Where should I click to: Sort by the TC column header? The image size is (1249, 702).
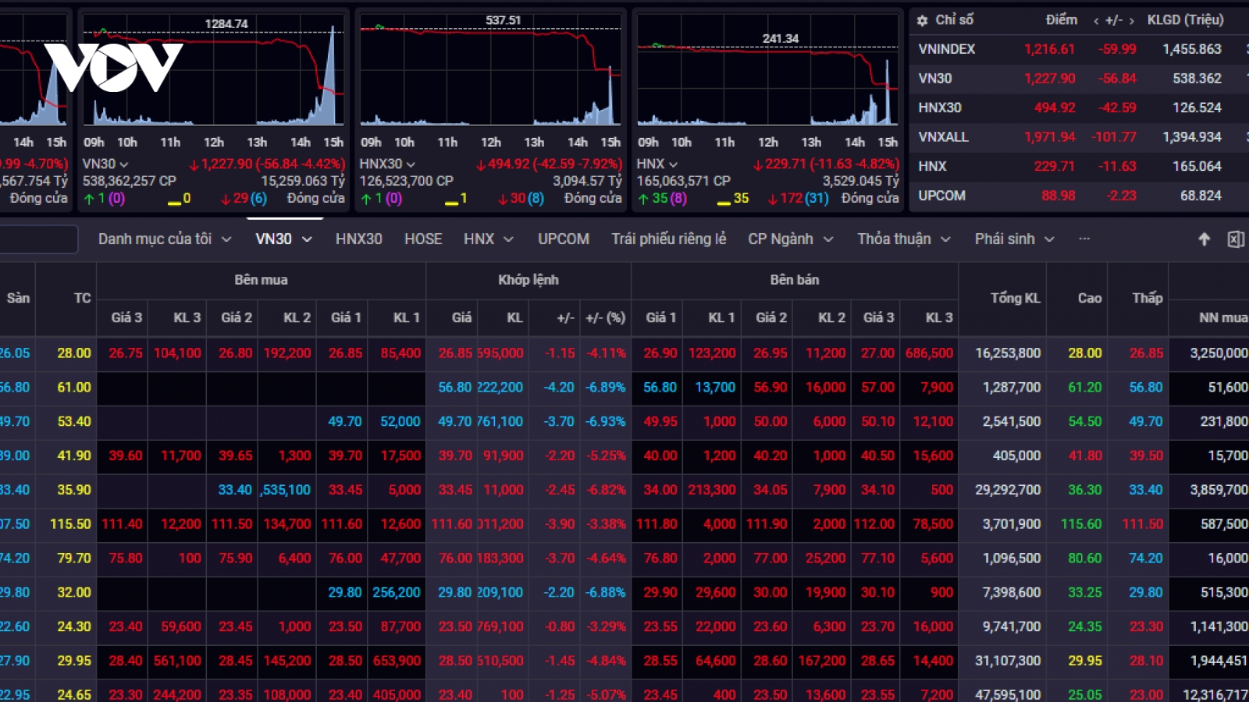(x=82, y=298)
